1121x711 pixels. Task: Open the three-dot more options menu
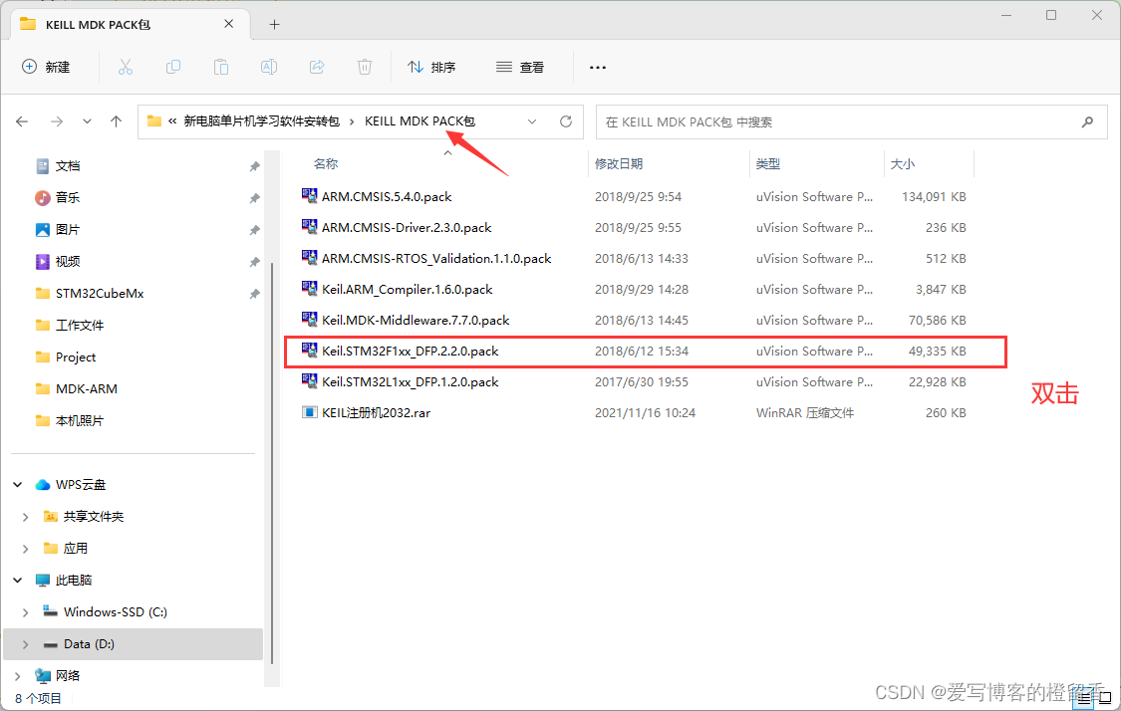[x=598, y=67]
